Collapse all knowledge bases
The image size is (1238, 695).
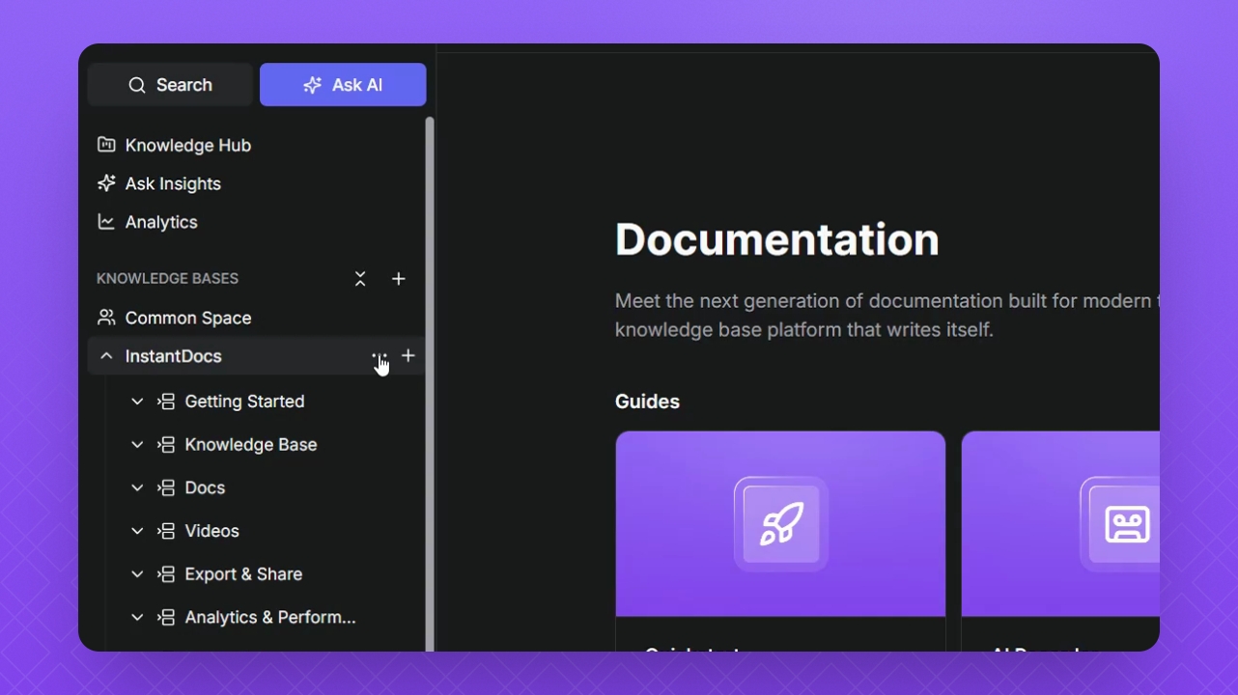click(360, 279)
